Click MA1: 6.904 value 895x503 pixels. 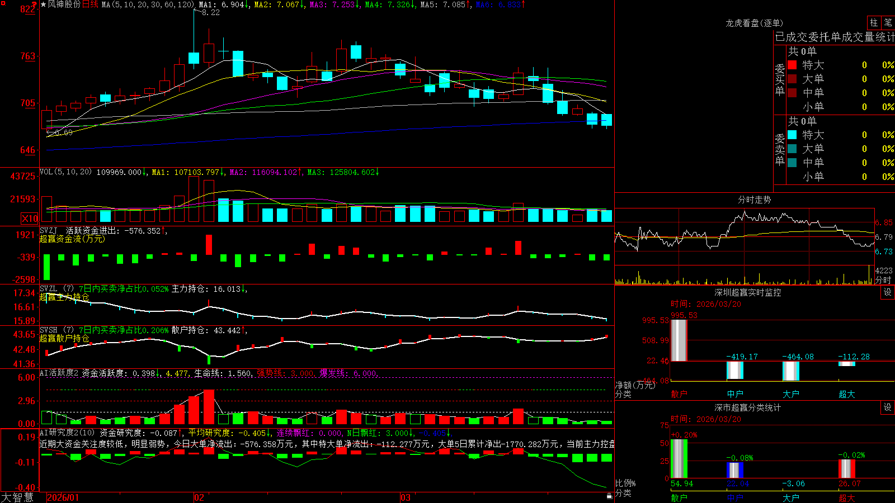(x=224, y=4)
